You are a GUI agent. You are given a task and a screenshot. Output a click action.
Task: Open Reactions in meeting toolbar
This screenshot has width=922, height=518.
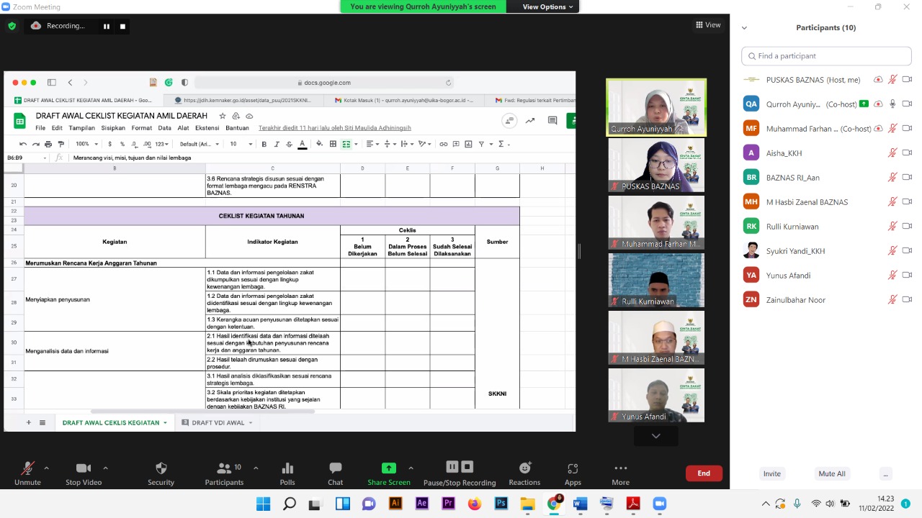(524, 468)
